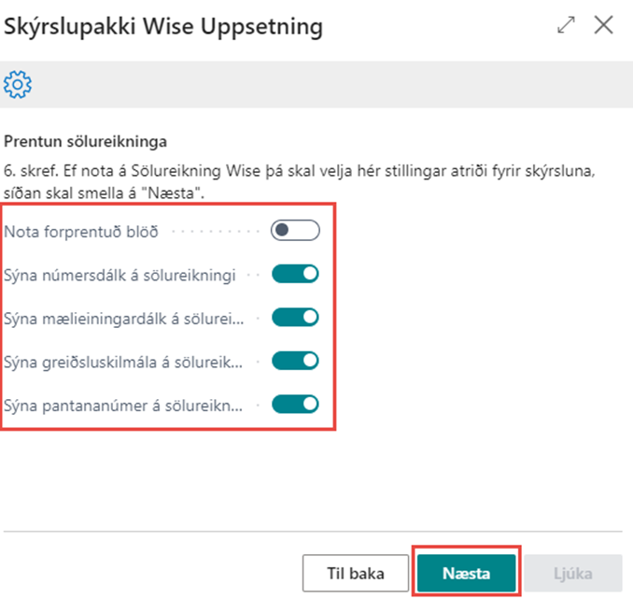
Task: Click the "Sýna pantananúmer" label text
Action: point(124,405)
